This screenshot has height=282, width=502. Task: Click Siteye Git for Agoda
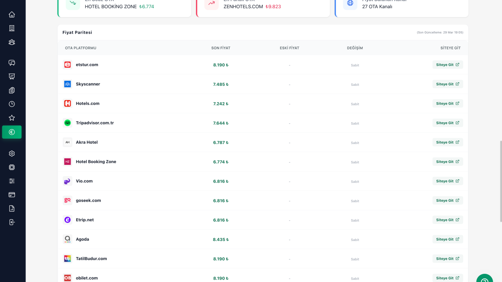(x=447, y=239)
